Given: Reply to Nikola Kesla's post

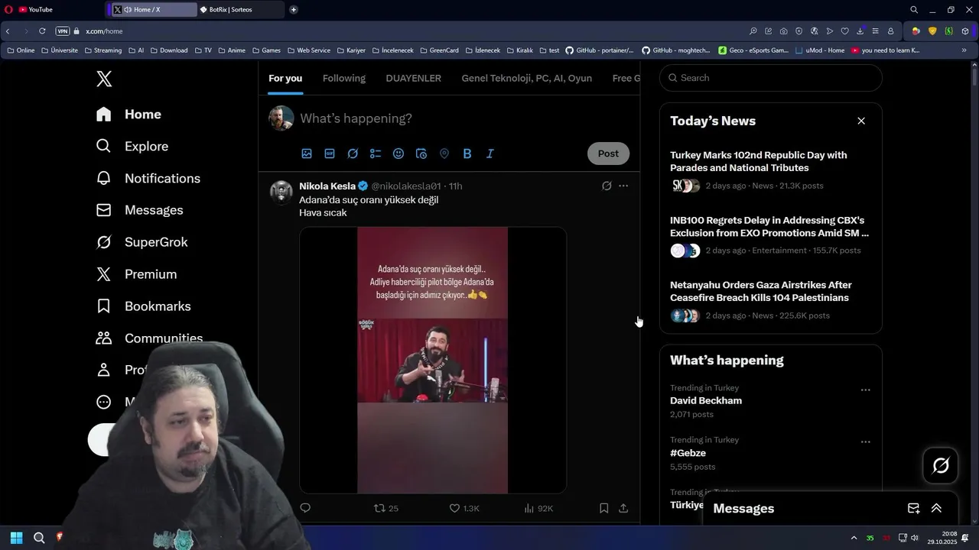Looking at the screenshot, I should [305, 508].
